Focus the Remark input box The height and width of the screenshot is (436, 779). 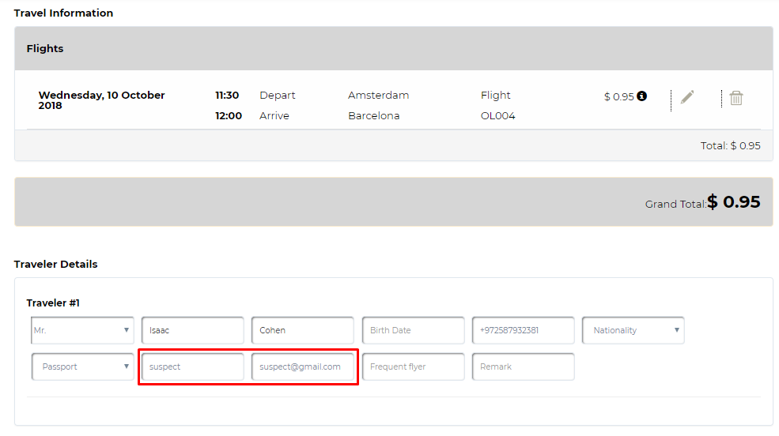tap(523, 366)
